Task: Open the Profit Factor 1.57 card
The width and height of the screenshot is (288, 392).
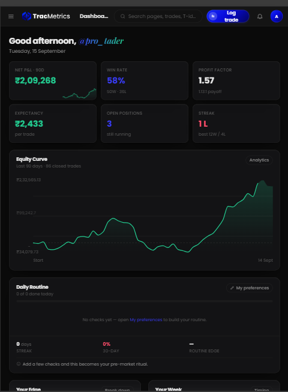Action: coord(236,81)
